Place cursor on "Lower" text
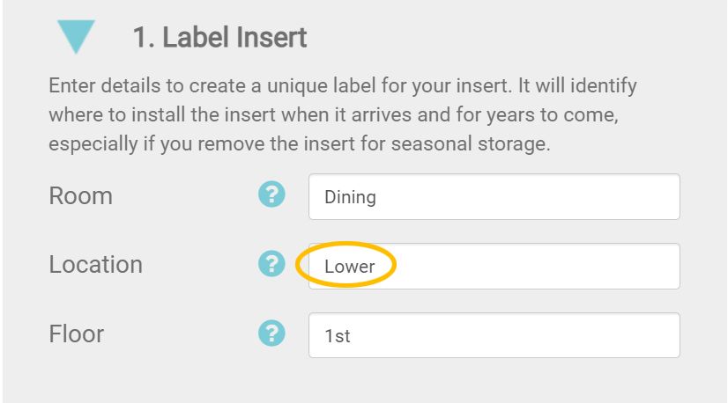The image size is (728, 403). [x=350, y=267]
